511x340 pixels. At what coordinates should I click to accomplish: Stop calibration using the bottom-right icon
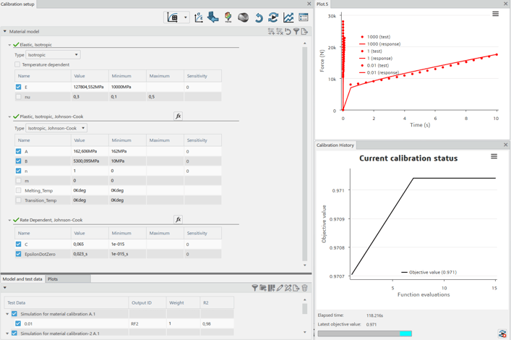tap(502, 333)
